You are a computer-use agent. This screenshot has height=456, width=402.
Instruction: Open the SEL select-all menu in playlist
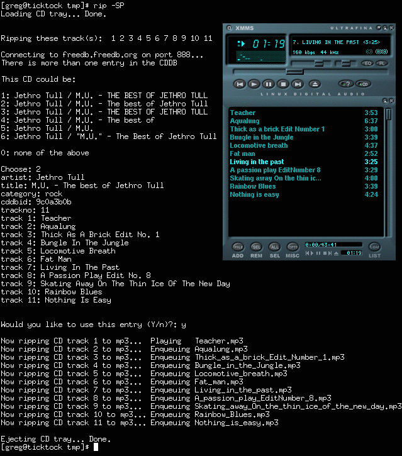coord(274,248)
